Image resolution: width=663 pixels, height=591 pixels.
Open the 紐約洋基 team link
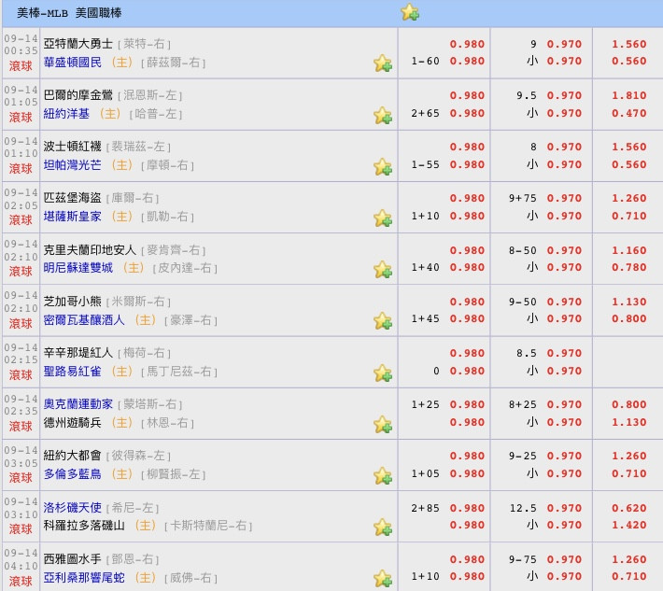pyautogui.click(x=66, y=114)
